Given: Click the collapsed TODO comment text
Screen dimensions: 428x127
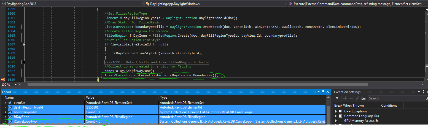Looking at the screenshot, I should point(157,62).
